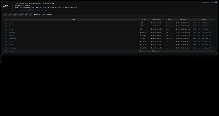This screenshot has width=219, height=116.
Task: Tick the checkbox for index.html
Action: (x=6, y=39)
